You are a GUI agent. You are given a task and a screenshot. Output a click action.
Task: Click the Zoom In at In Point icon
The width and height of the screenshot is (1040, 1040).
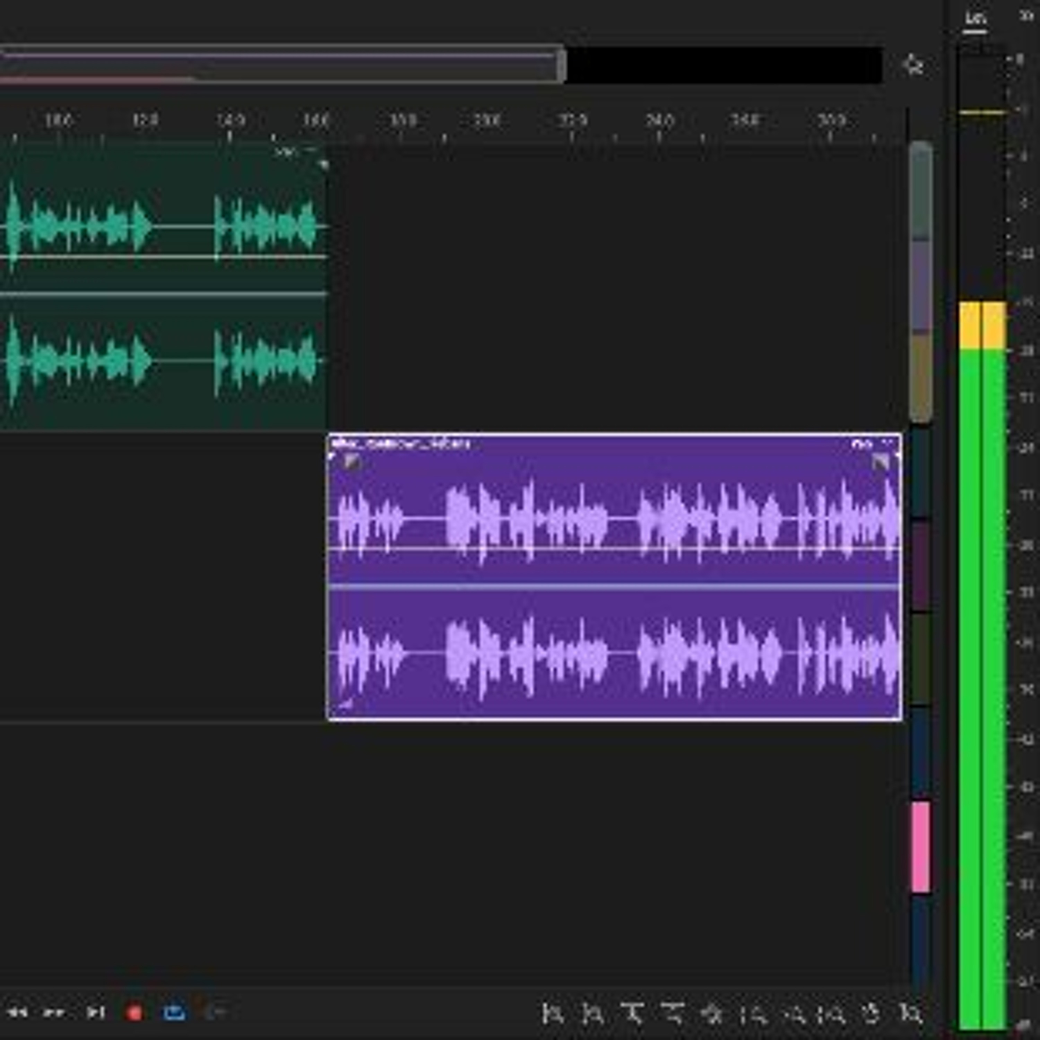click(x=755, y=1014)
